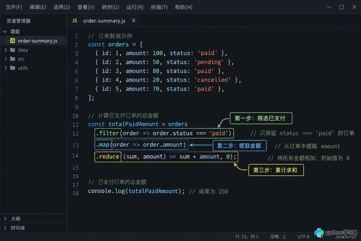Click line number 18 in the gutter

pyautogui.click(x=75, y=193)
